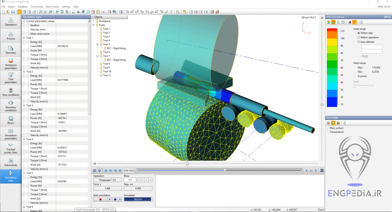The width and height of the screenshot is (392, 212).
Task: Open the Boundary conditions section
Action: tap(11, 105)
